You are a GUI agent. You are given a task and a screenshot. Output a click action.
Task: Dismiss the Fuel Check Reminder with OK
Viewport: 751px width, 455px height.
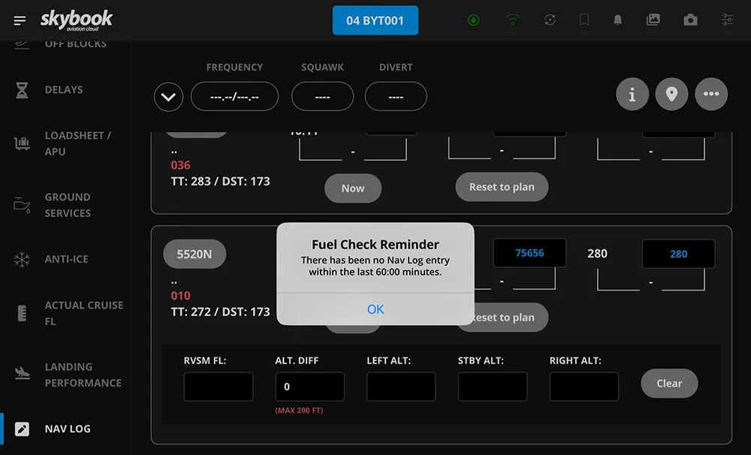[x=375, y=309]
